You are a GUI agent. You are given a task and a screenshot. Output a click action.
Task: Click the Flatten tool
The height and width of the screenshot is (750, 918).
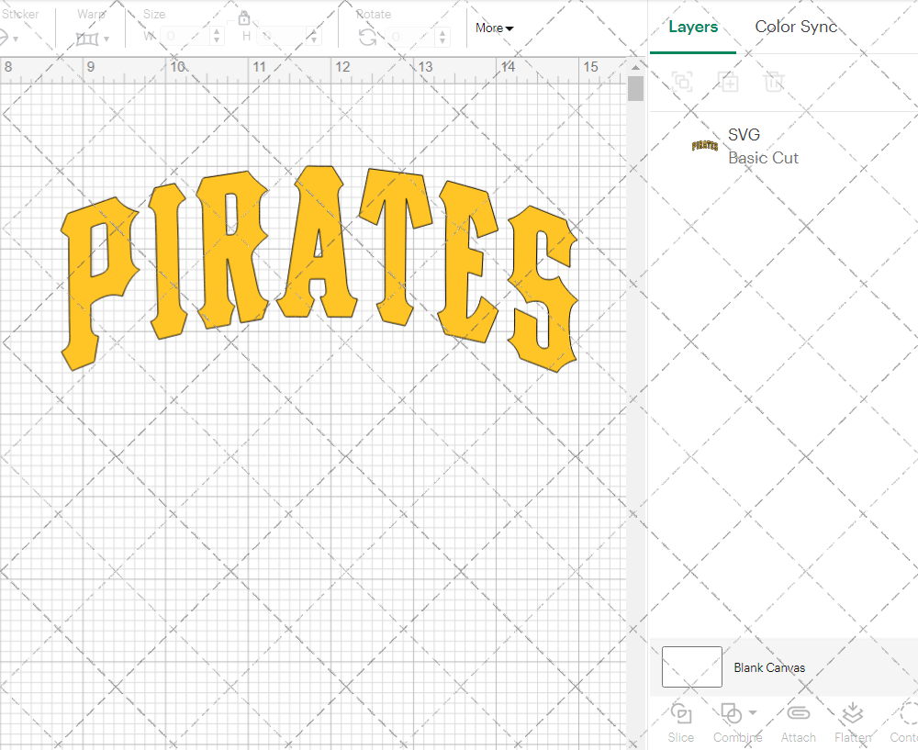[853, 723]
